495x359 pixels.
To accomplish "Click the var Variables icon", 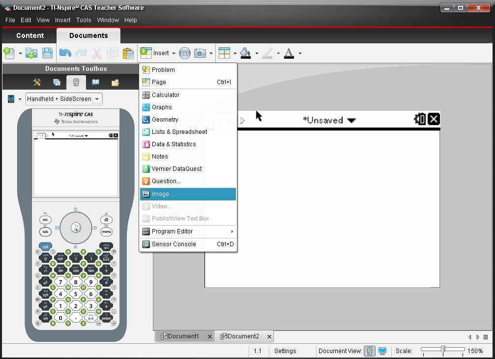I will 185,53.
